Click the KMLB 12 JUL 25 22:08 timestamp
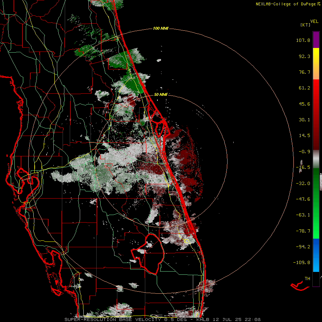Screen dimensions: 322x322 (228, 319)
